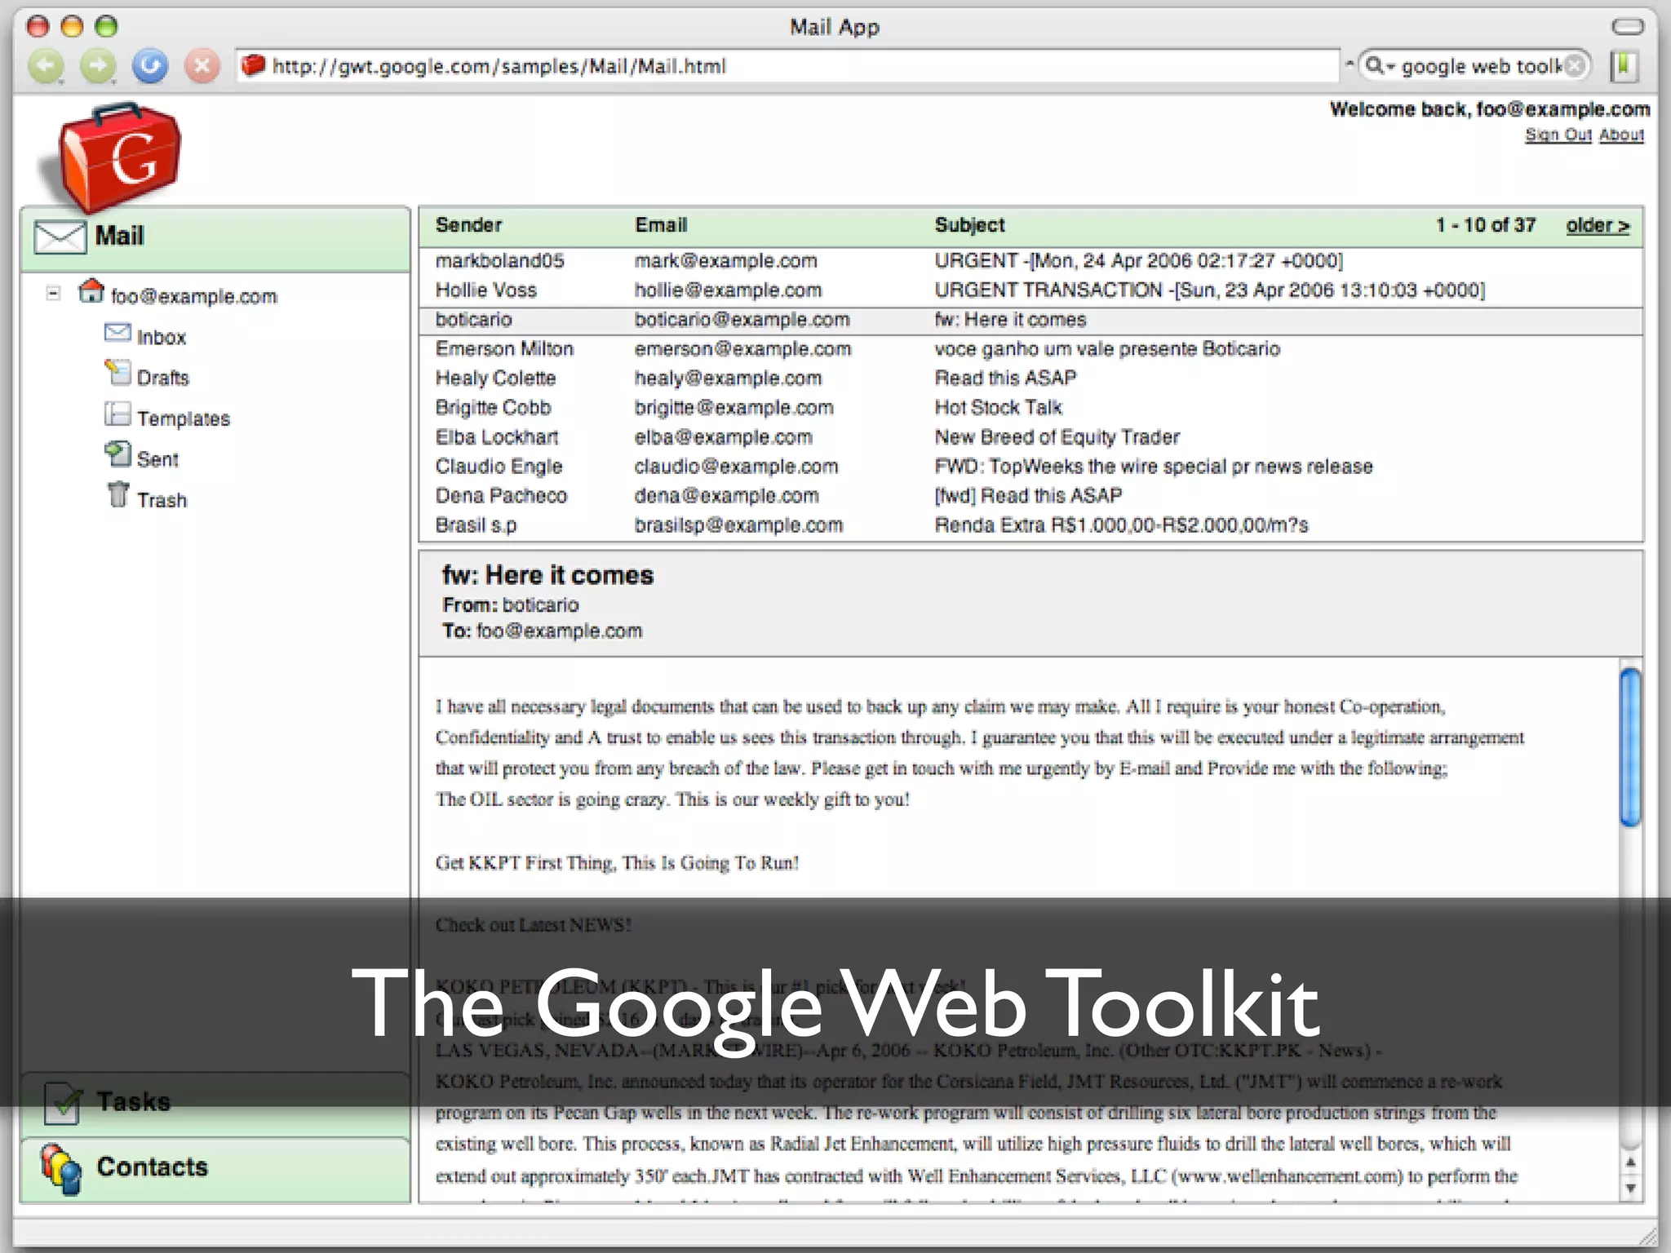Select the Brasil s.p email row
This screenshot has width=1671, height=1253.
point(1031,525)
